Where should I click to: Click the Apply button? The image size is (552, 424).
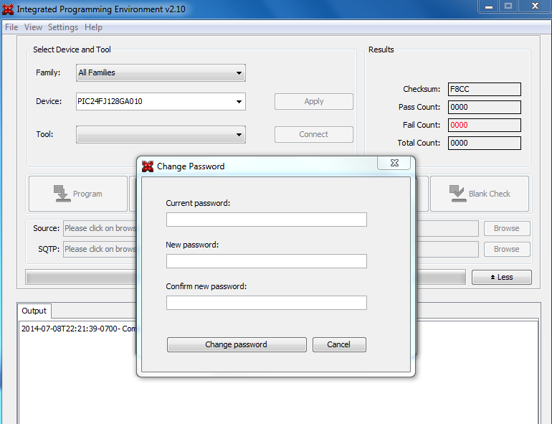[x=314, y=101]
